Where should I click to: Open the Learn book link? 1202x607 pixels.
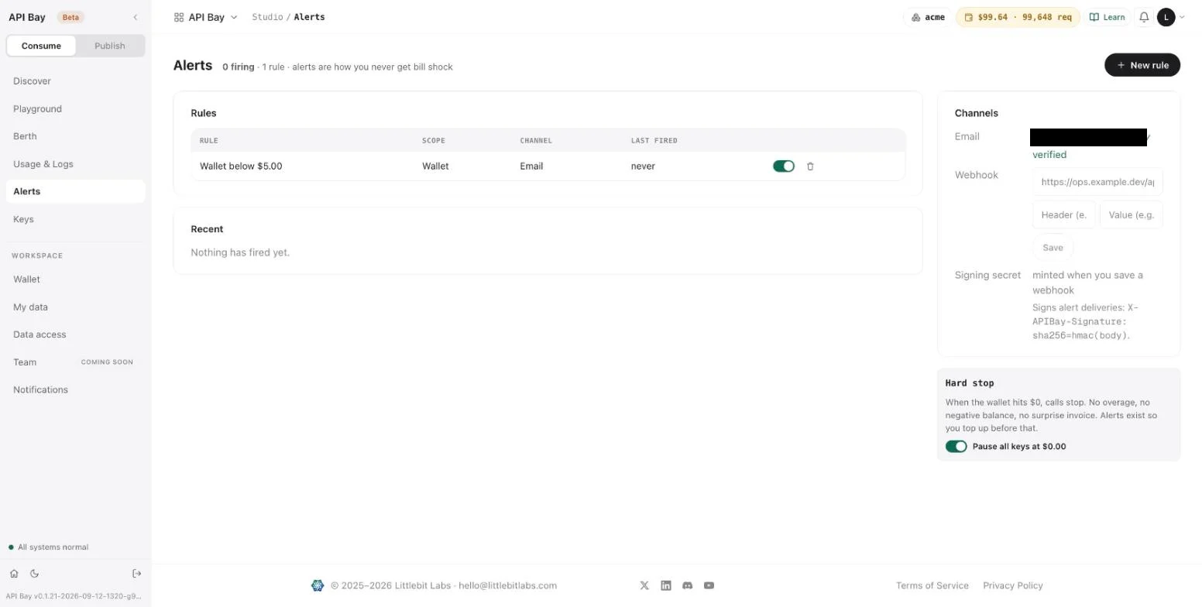point(1107,17)
